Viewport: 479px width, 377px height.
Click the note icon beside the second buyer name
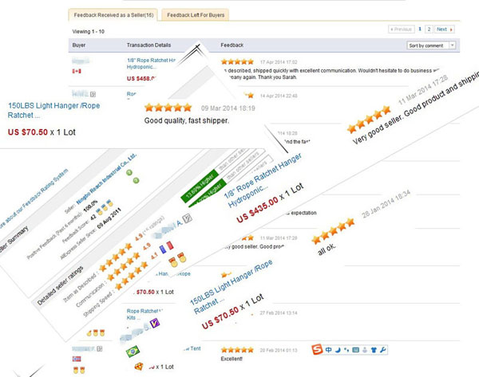[93, 94]
